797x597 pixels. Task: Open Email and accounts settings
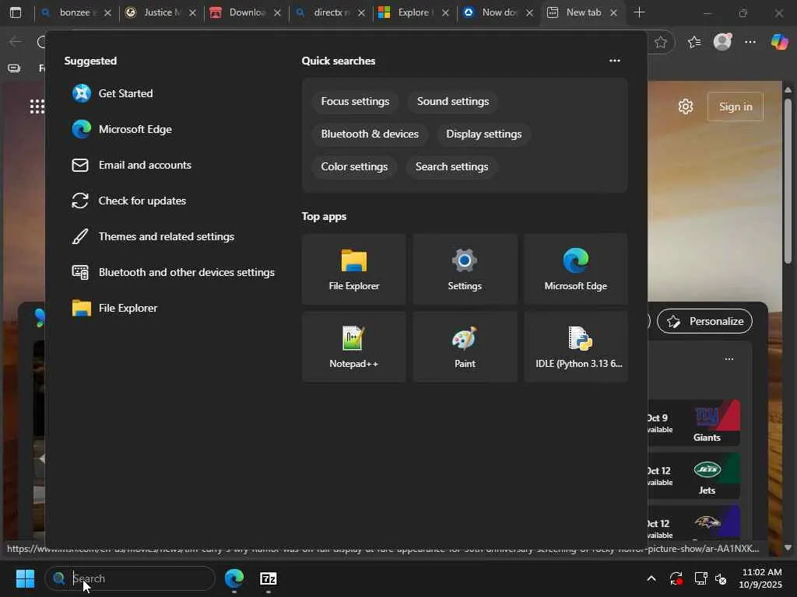(132, 165)
